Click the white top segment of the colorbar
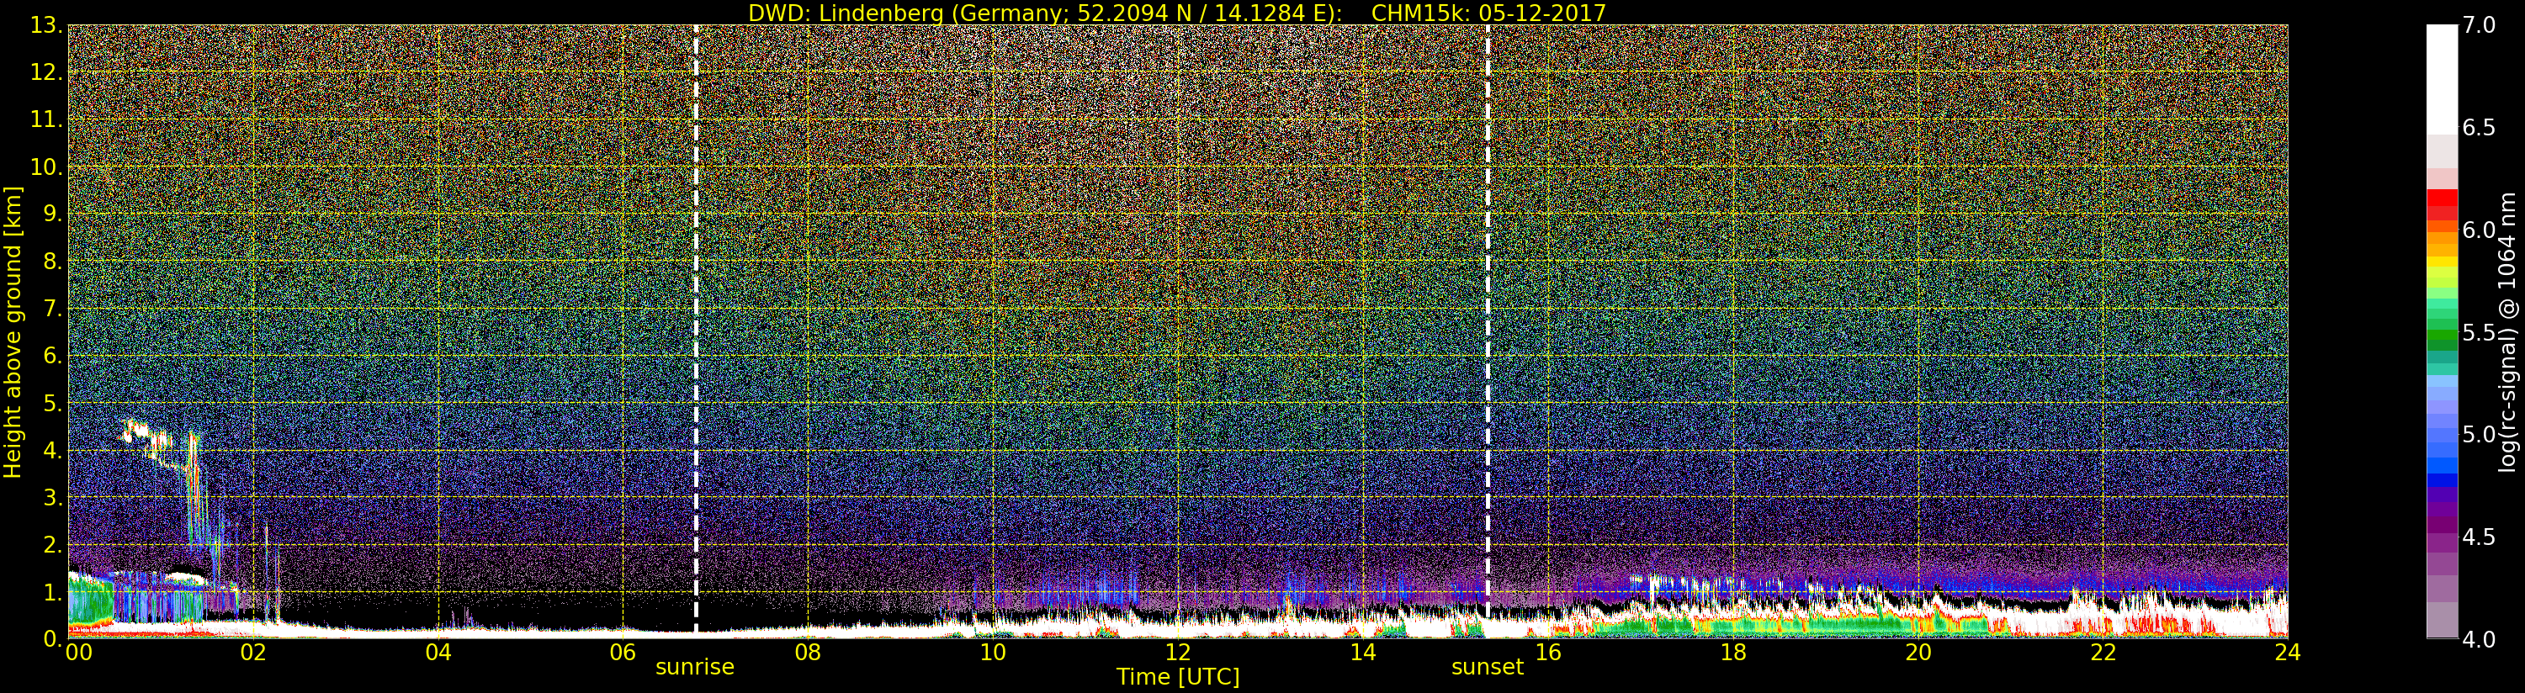This screenshot has width=2525, height=693. click(2442, 78)
